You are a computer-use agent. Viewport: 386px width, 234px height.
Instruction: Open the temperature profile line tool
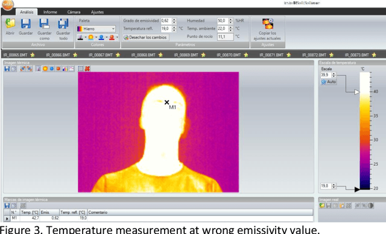pos(71,69)
